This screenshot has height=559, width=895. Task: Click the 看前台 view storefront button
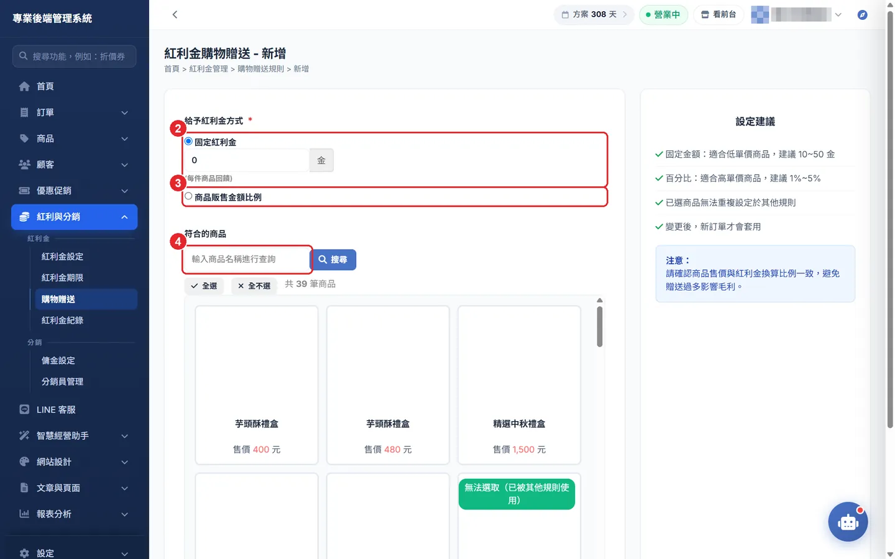coord(718,14)
